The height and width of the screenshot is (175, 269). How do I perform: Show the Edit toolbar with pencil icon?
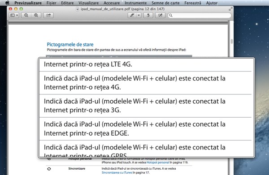(x=160, y=15)
